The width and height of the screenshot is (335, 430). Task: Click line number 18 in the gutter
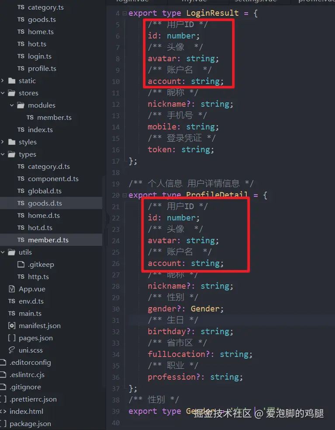[x=116, y=173]
